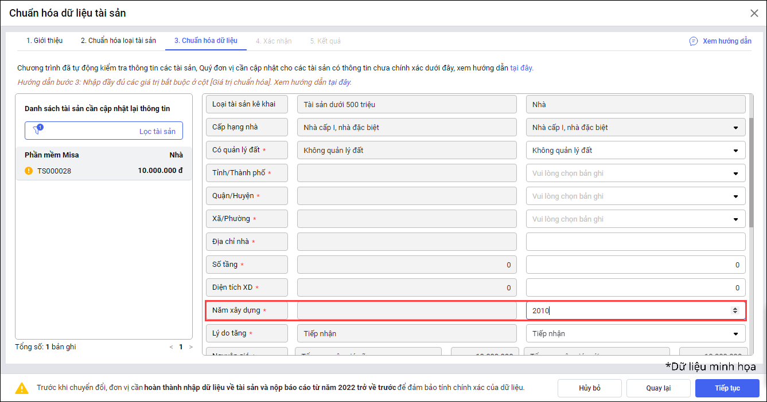Image resolution: width=767 pixels, height=402 pixels.
Task: Click warning icon beside TS000028
Action: pos(29,171)
